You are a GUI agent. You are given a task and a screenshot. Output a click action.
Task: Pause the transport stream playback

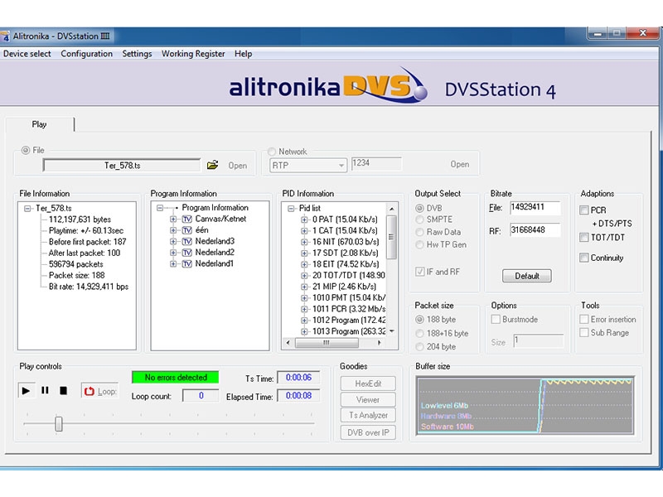pyautogui.click(x=45, y=390)
